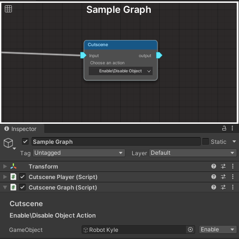
Task: Open the Default layer dropdown
Action: (x=193, y=153)
